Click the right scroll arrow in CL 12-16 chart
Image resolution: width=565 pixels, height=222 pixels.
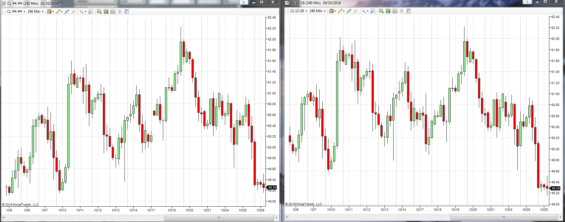click(x=561, y=217)
